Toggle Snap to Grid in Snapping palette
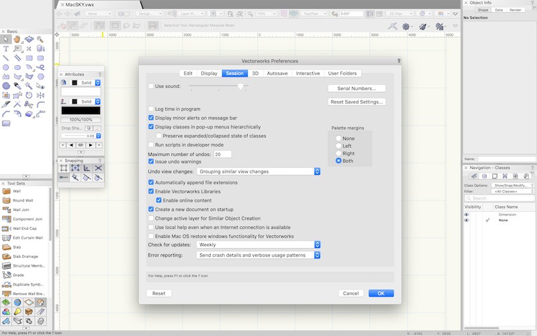537x336 pixels. (64, 168)
